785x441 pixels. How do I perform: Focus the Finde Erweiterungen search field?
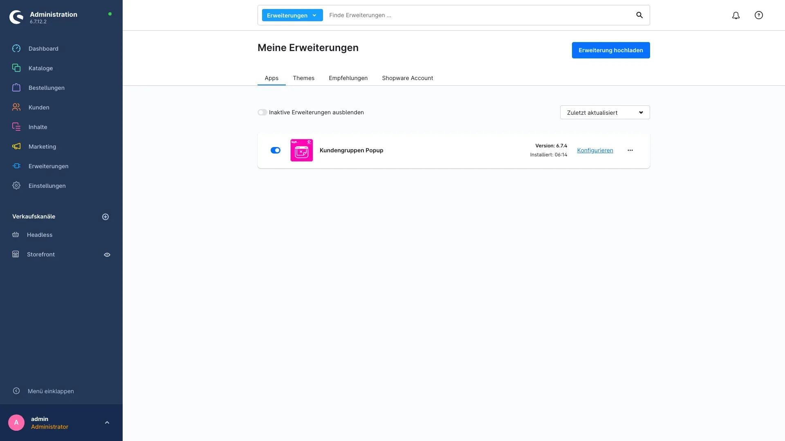pyautogui.click(x=478, y=15)
